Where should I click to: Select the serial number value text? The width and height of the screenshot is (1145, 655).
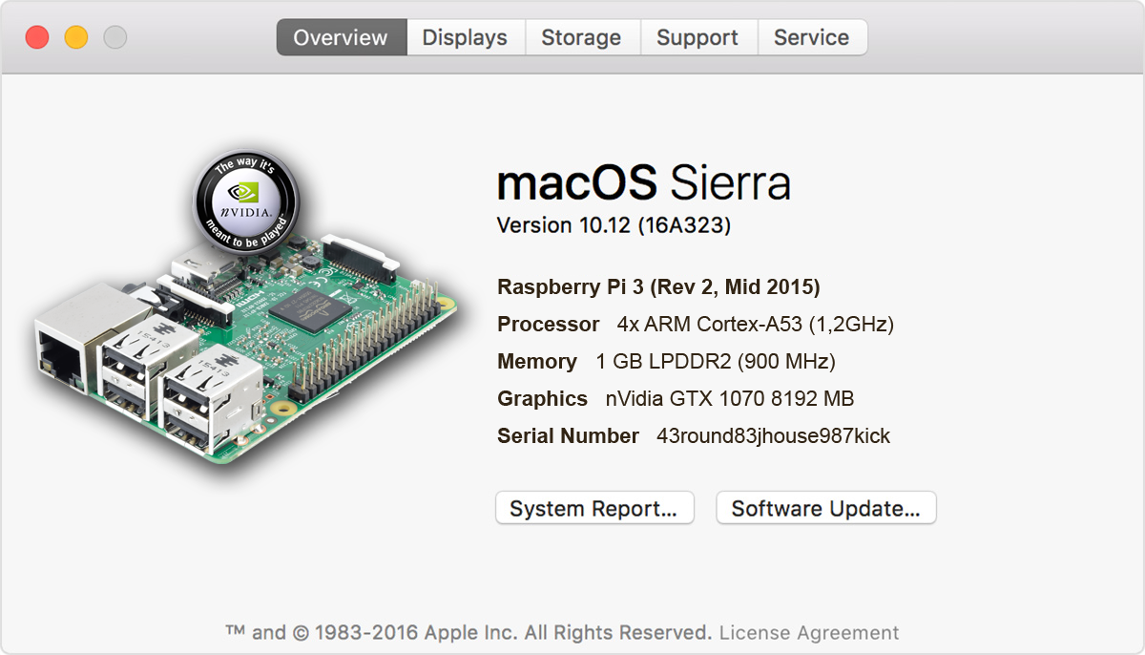[773, 436]
